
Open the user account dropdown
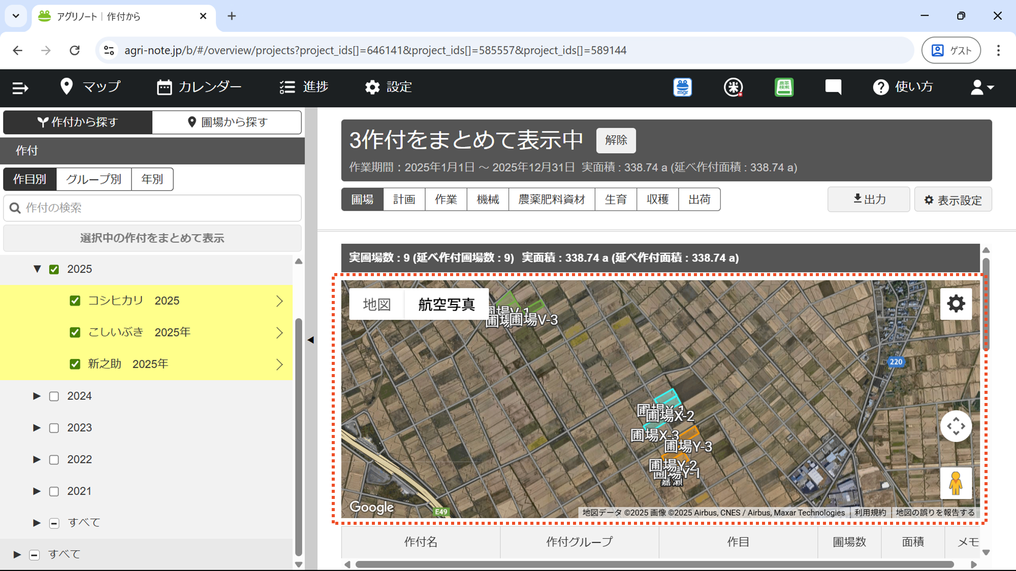pos(981,87)
